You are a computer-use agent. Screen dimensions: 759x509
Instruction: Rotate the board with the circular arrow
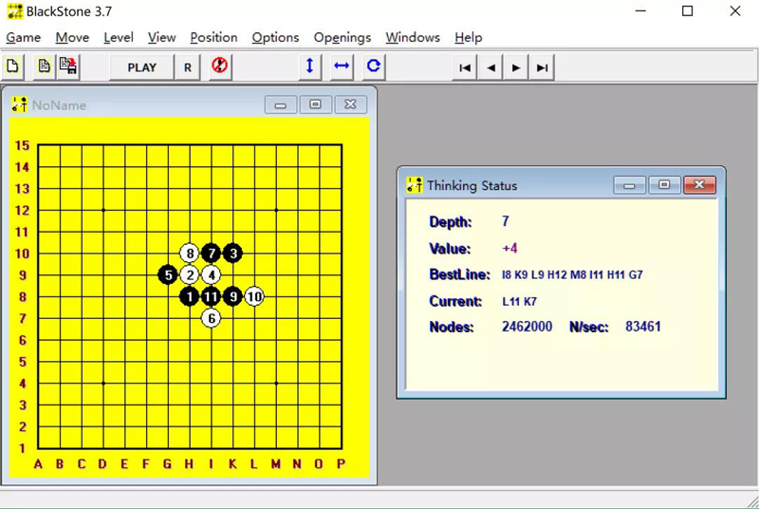point(374,66)
